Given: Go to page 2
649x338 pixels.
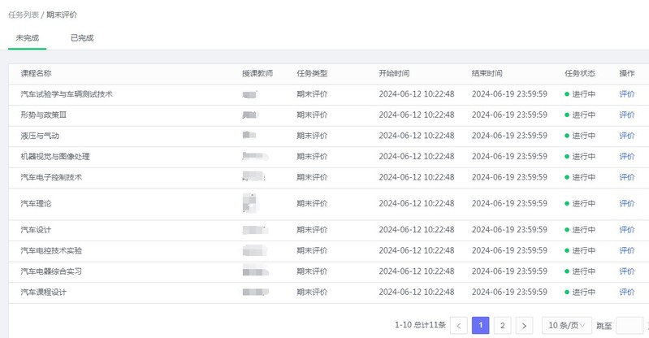Looking at the screenshot, I should point(503,326).
